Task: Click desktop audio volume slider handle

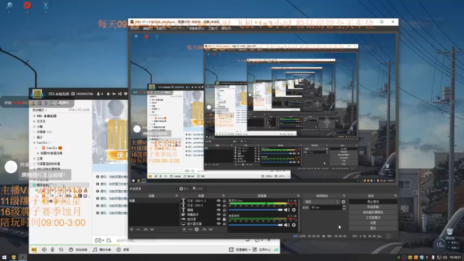Action: coord(280,225)
